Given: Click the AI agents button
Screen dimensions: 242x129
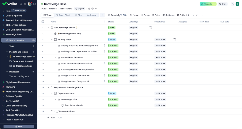Looking at the screenshot, I should [x=206, y=4].
